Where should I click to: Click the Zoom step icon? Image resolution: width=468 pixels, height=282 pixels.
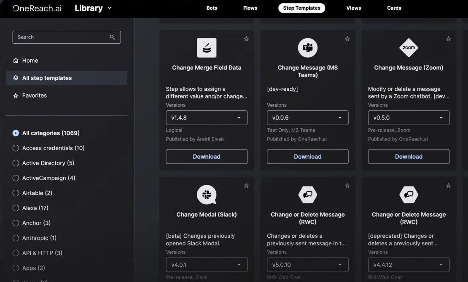409,48
